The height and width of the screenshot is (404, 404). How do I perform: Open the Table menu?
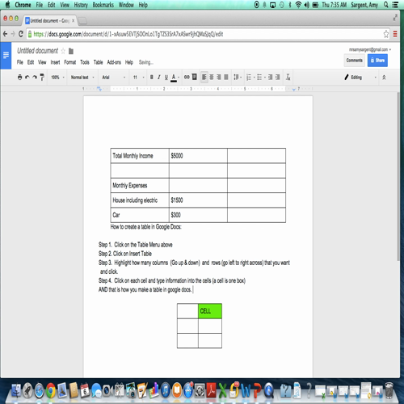pyautogui.click(x=98, y=62)
